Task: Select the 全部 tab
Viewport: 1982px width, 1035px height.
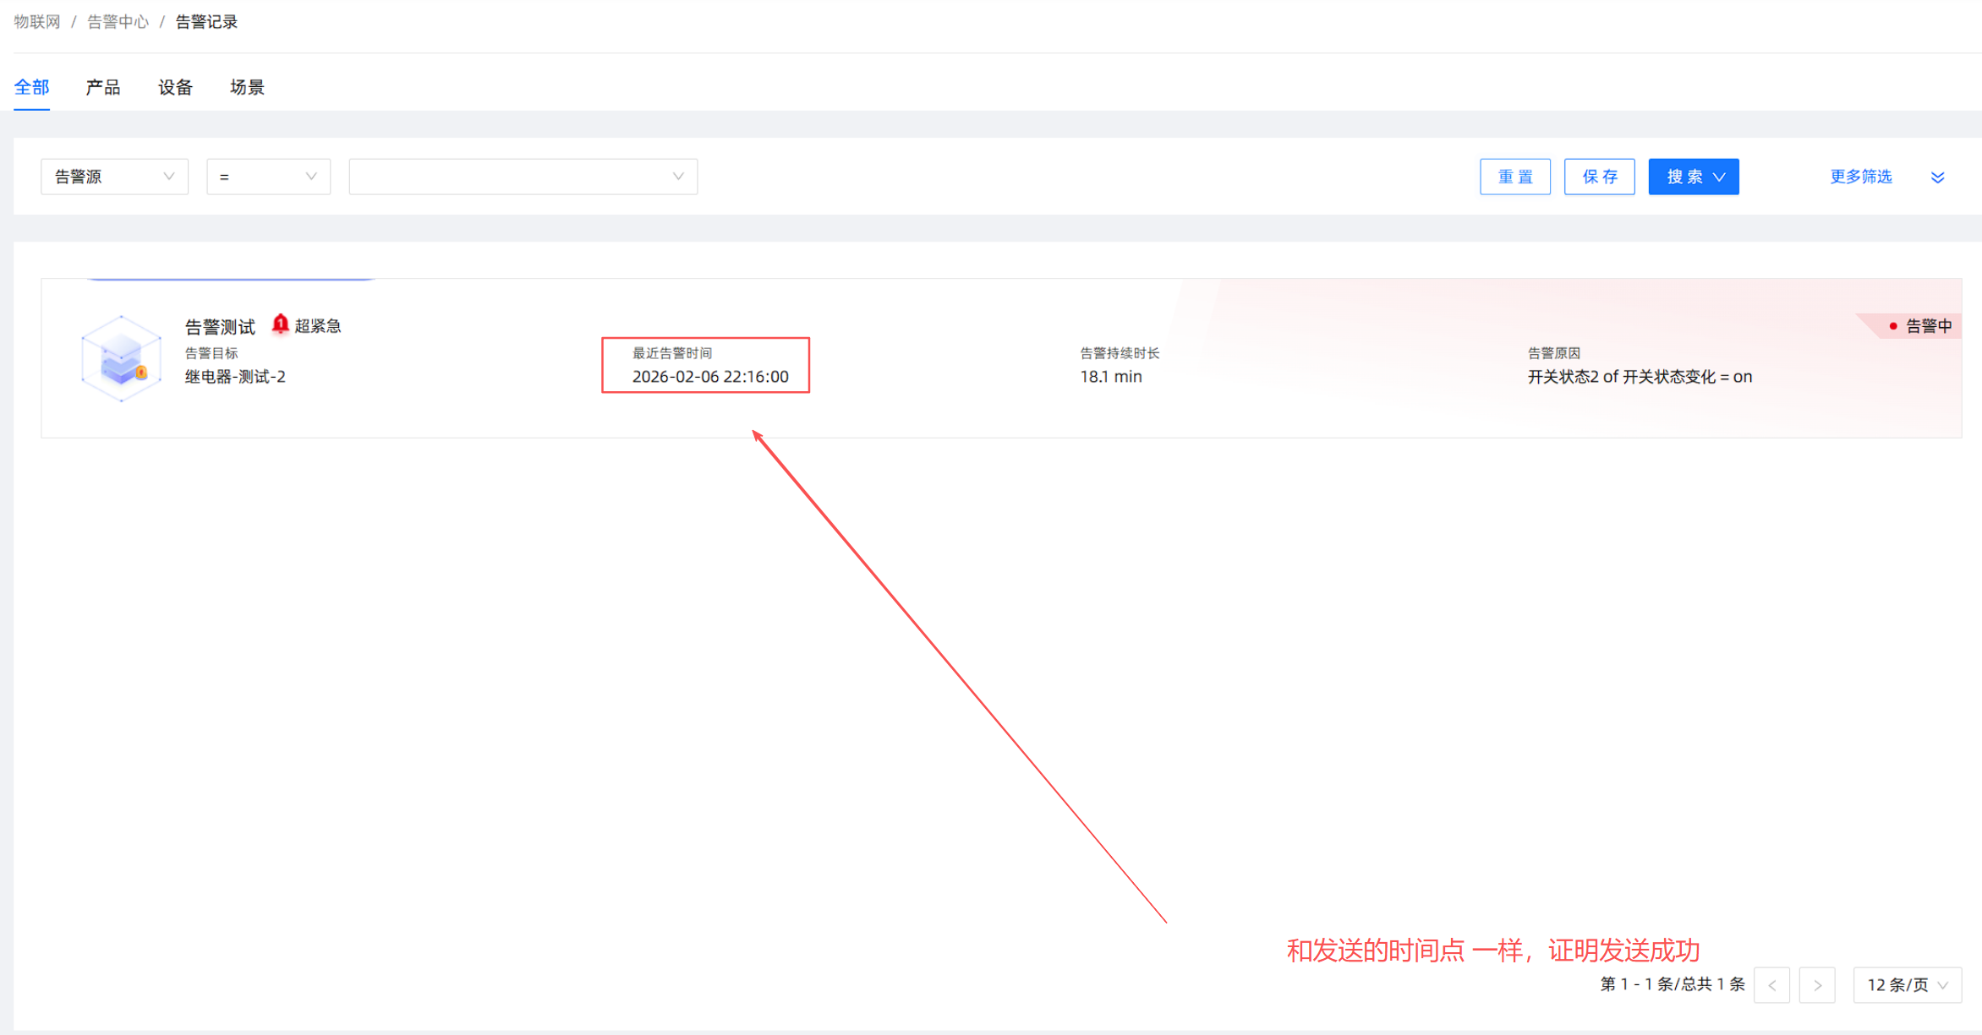Action: pos(31,87)
